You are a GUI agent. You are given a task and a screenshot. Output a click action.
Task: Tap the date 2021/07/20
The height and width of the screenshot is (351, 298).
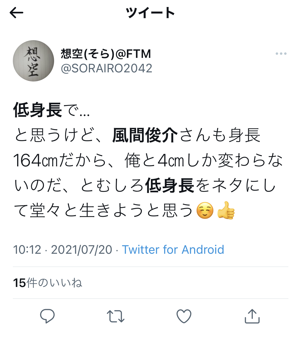click(x=82, y=250)
